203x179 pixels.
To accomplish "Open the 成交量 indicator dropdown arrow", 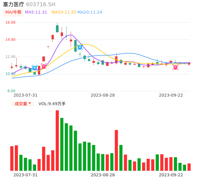I will 30,103.
